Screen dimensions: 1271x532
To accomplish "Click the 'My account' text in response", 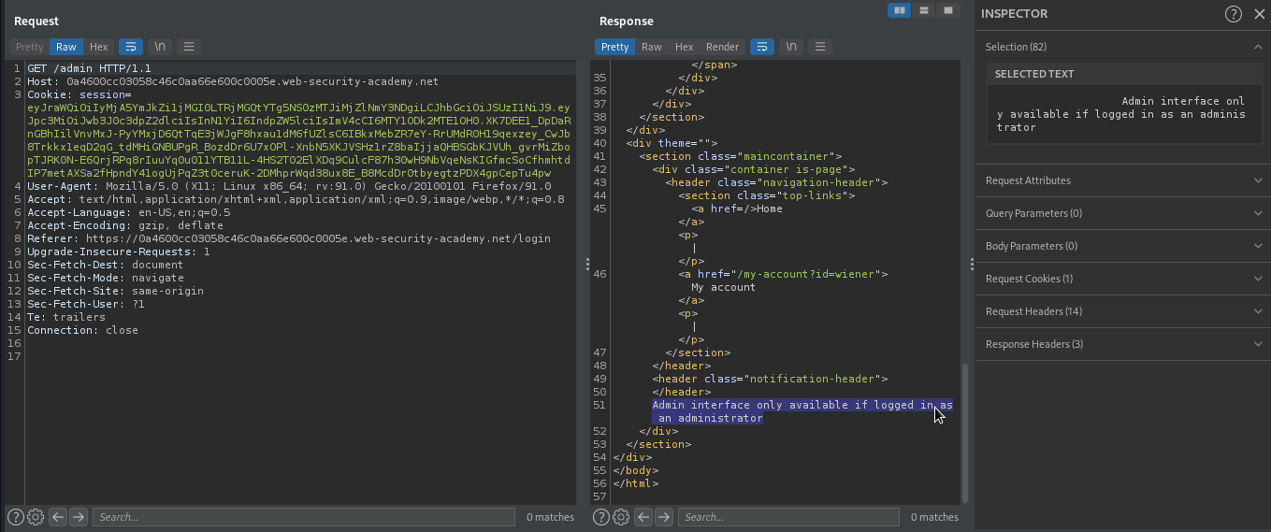I will 723,287.
